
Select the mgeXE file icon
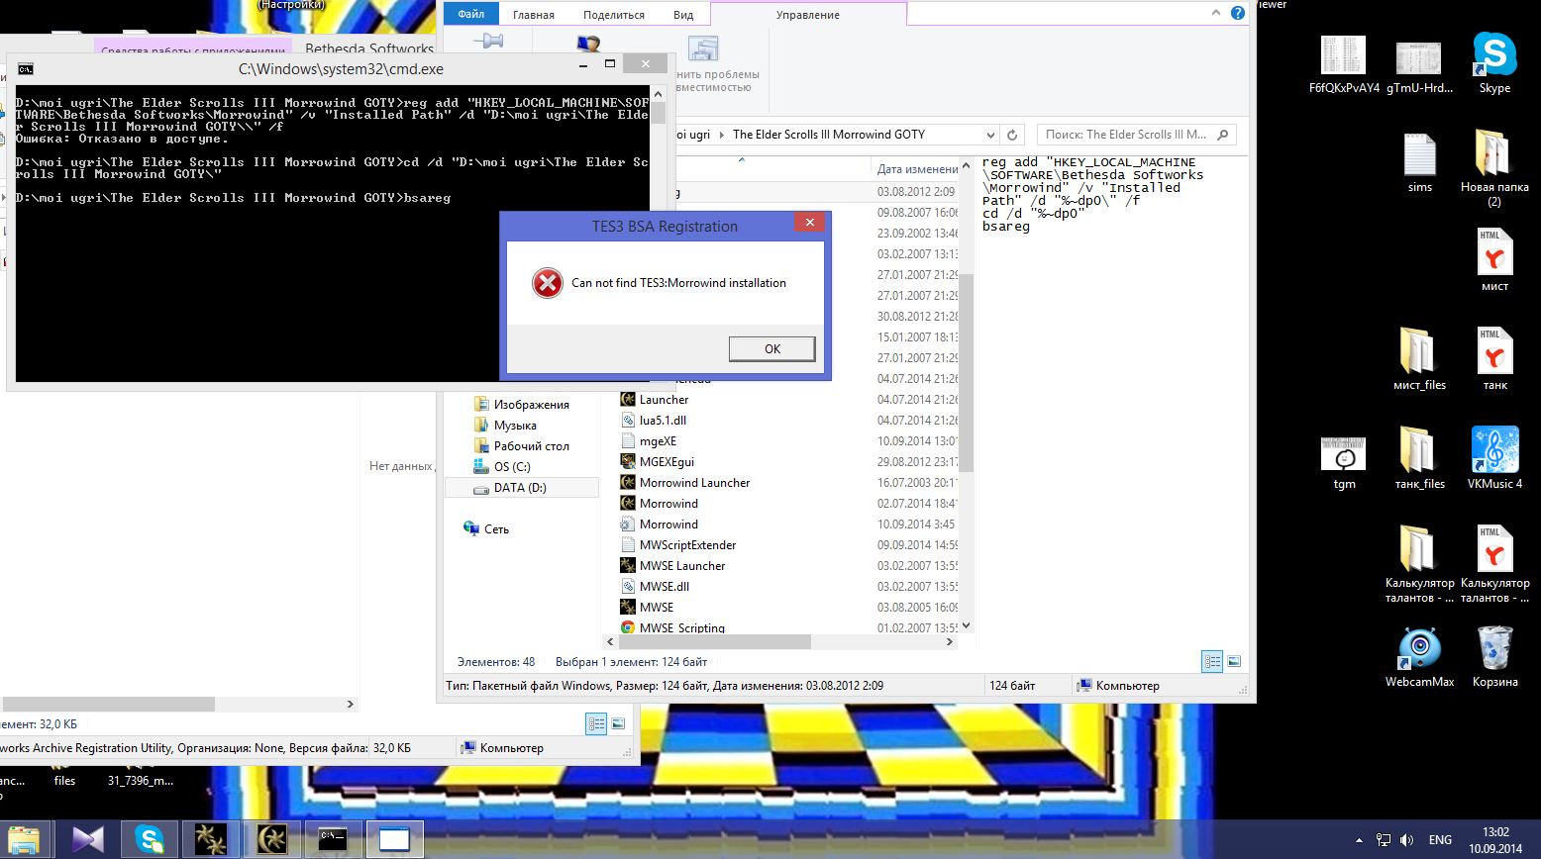point(627,441)
